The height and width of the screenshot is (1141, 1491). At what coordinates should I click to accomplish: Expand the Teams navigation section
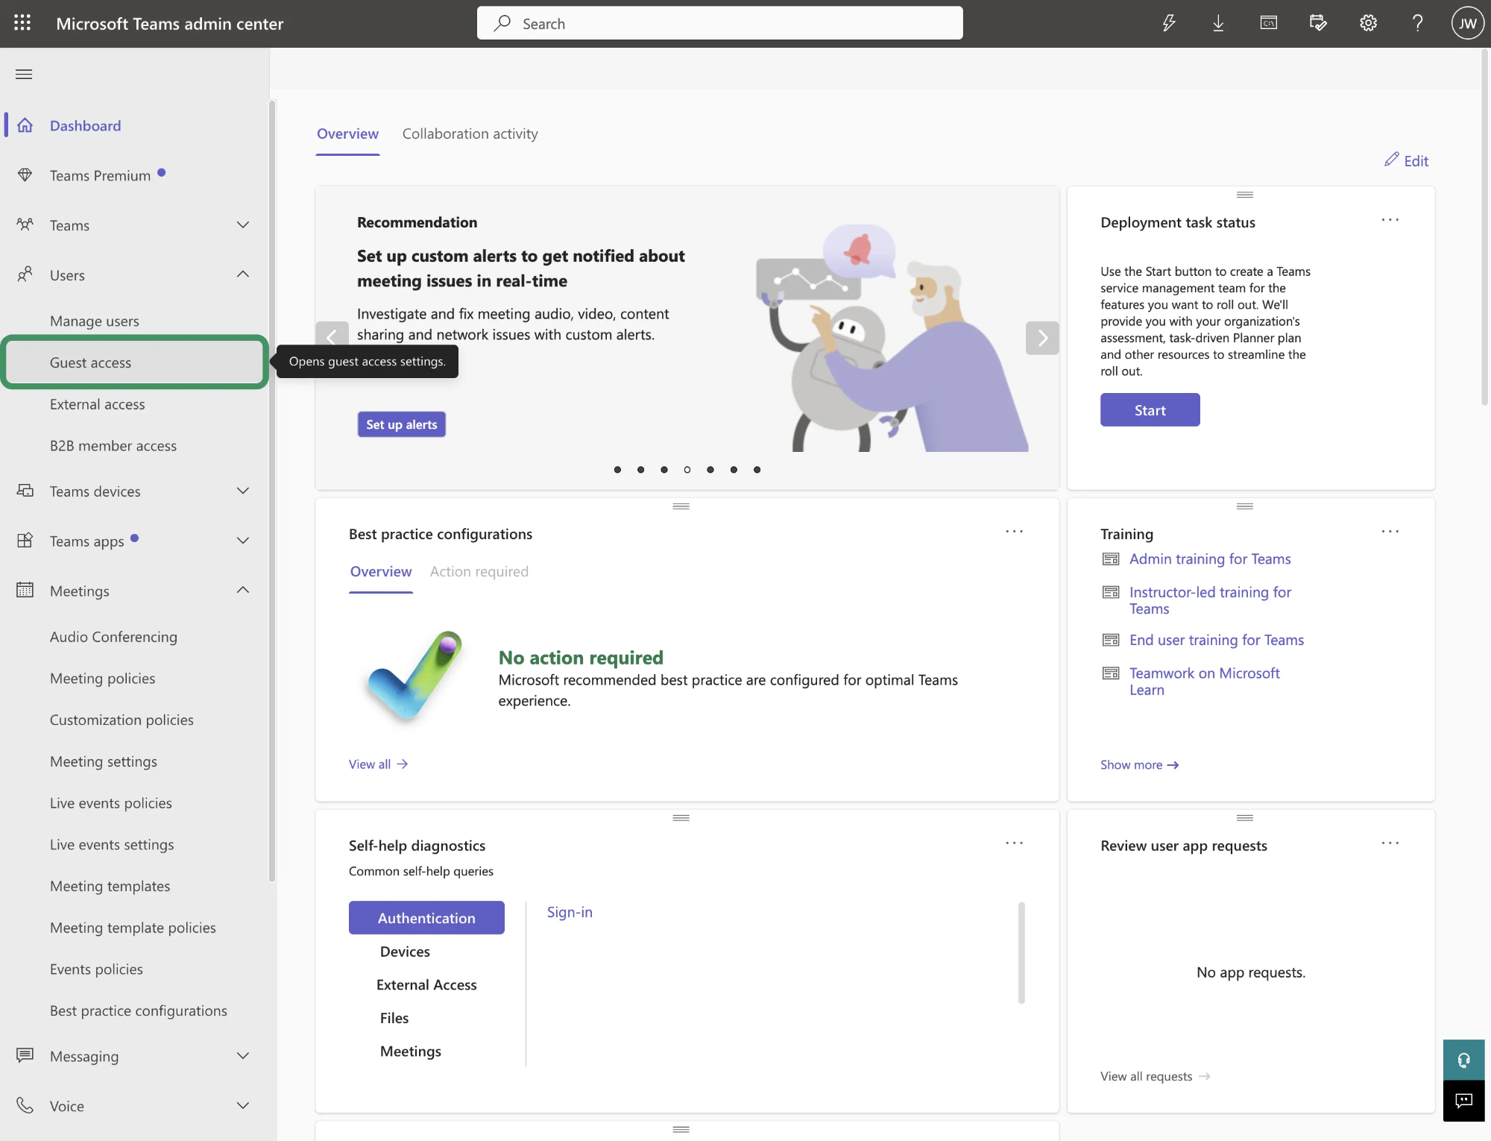(x=243, y=224)
